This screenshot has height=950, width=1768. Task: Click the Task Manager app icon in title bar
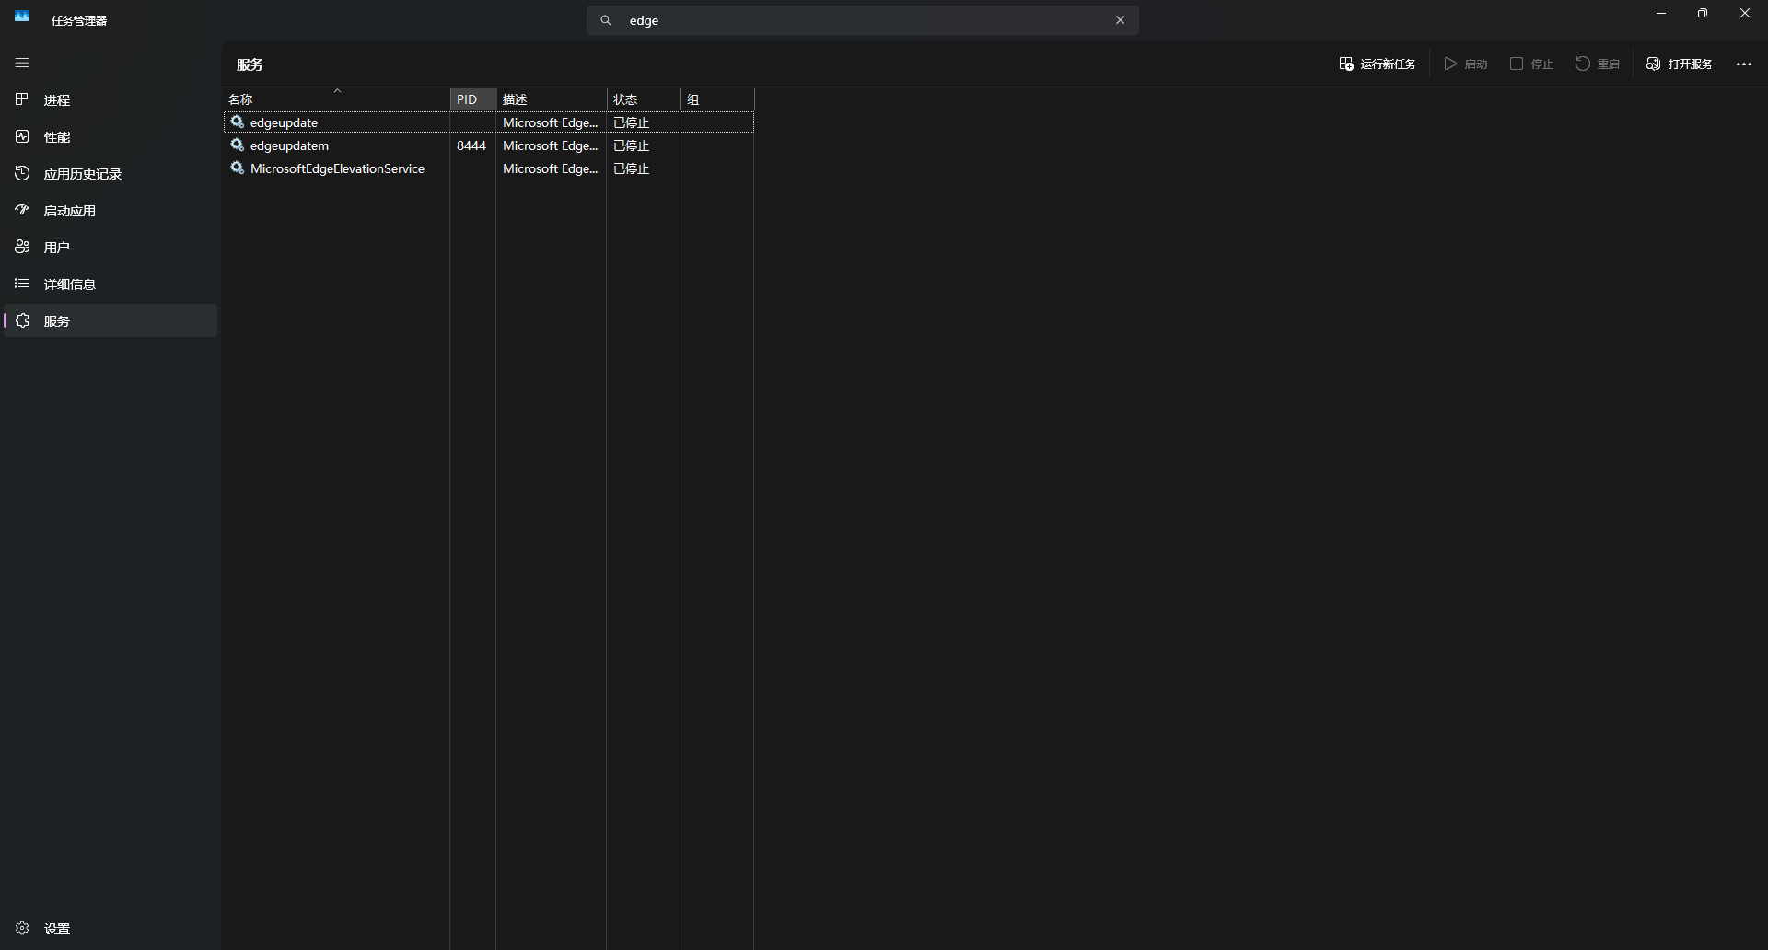22,17
